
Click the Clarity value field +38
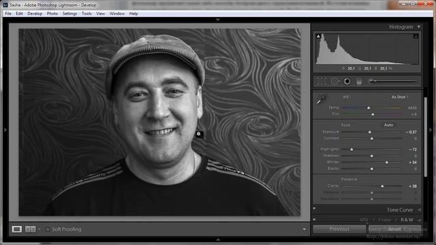coord(413,186)
